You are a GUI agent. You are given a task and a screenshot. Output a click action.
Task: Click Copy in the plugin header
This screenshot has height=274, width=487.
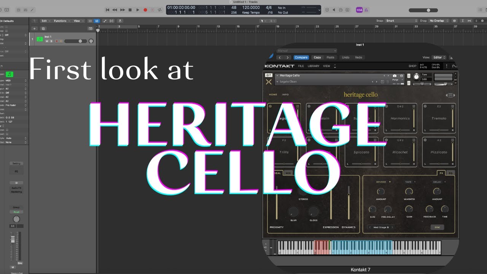click(x=317, y=57)
